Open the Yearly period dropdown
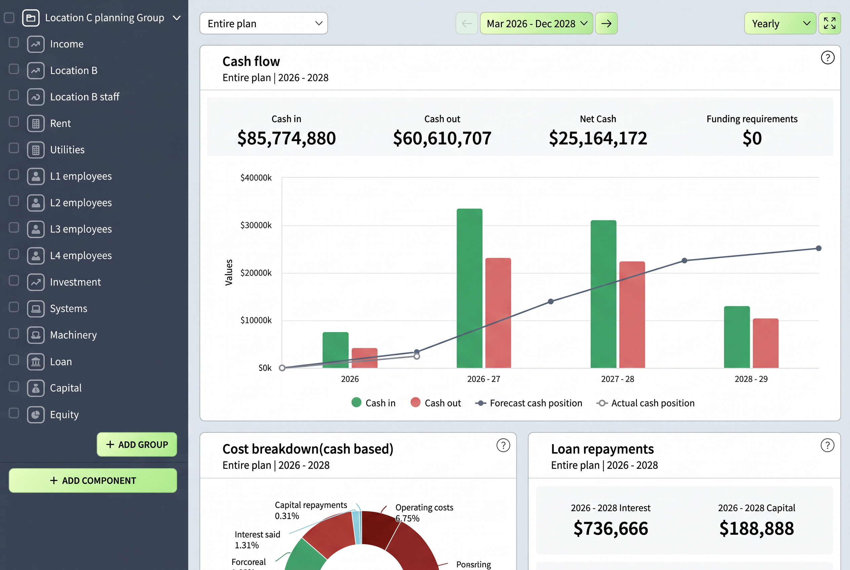 [780, 23]
